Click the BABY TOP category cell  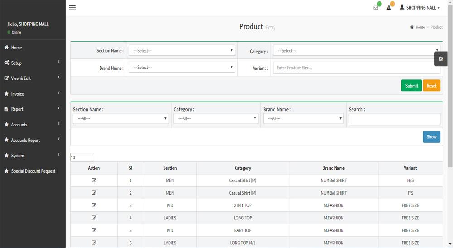(243, 230)
